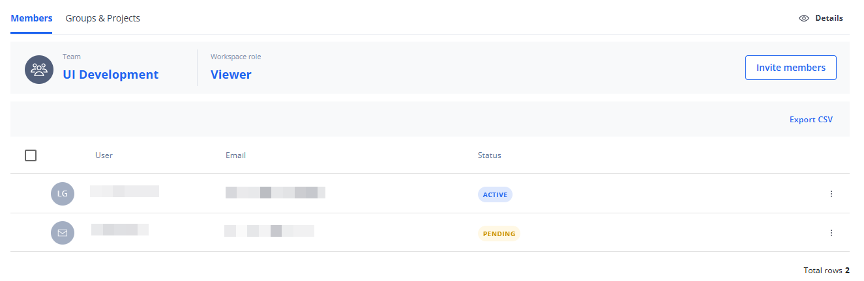Sort by the Status column header
This screenshot has height=281, width=864.
(x=489, y=155)
